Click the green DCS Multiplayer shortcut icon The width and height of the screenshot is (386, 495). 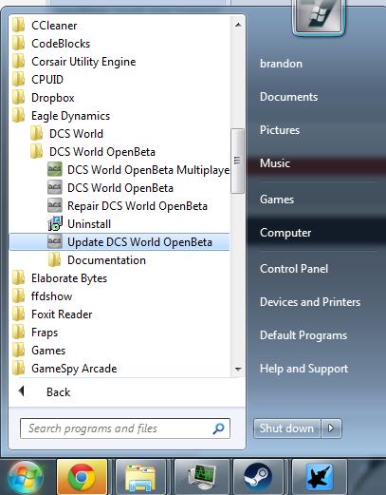[x=54, y=169]
